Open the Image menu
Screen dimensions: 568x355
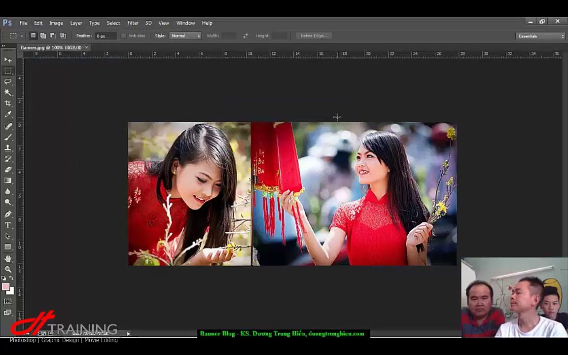[x=56, y=23]
